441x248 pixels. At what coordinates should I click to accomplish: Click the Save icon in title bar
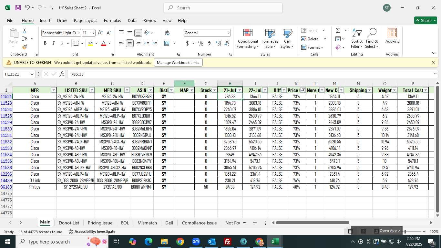18,8
